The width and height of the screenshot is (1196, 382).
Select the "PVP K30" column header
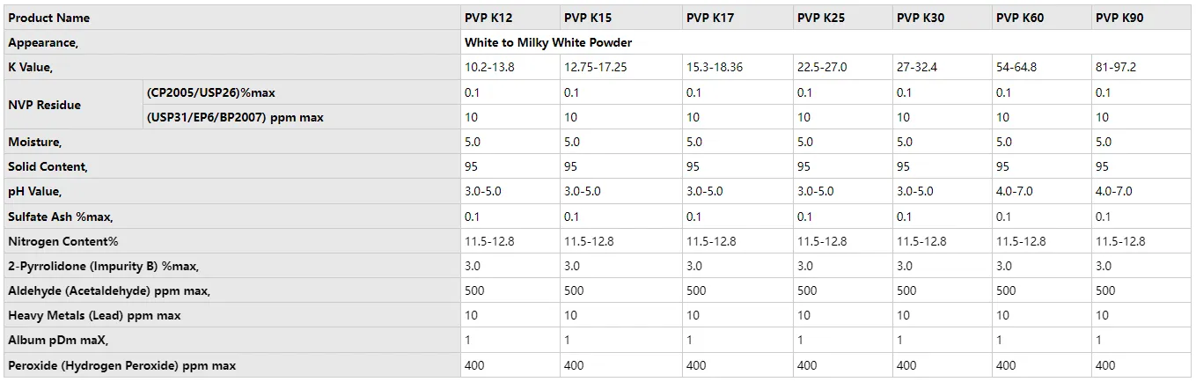(x=921, y=18)
